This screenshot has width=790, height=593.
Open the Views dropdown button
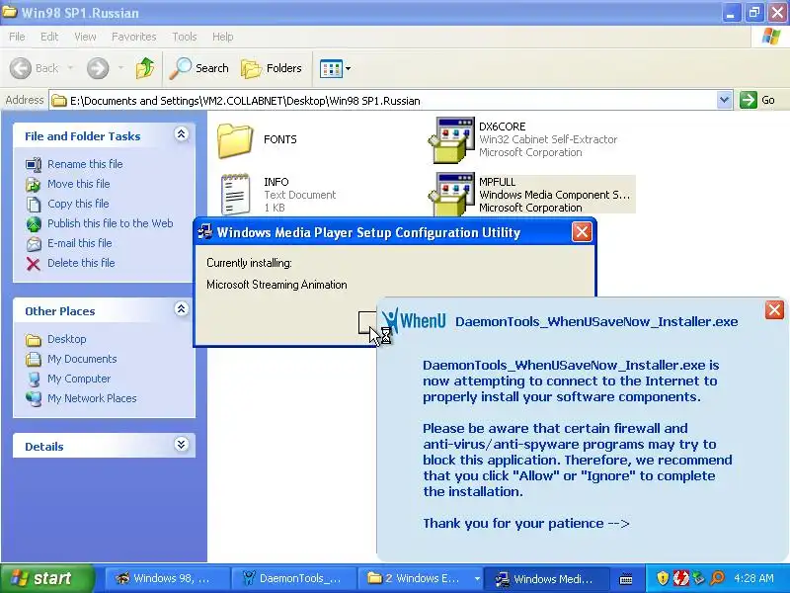coord(335,68)
